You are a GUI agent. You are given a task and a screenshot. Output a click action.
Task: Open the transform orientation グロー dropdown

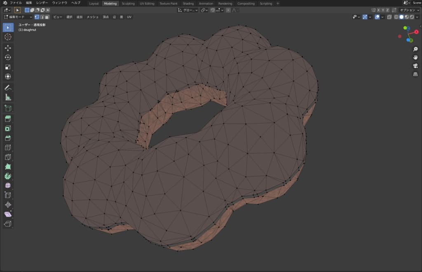pyautogui.click(x=188, y=10)
